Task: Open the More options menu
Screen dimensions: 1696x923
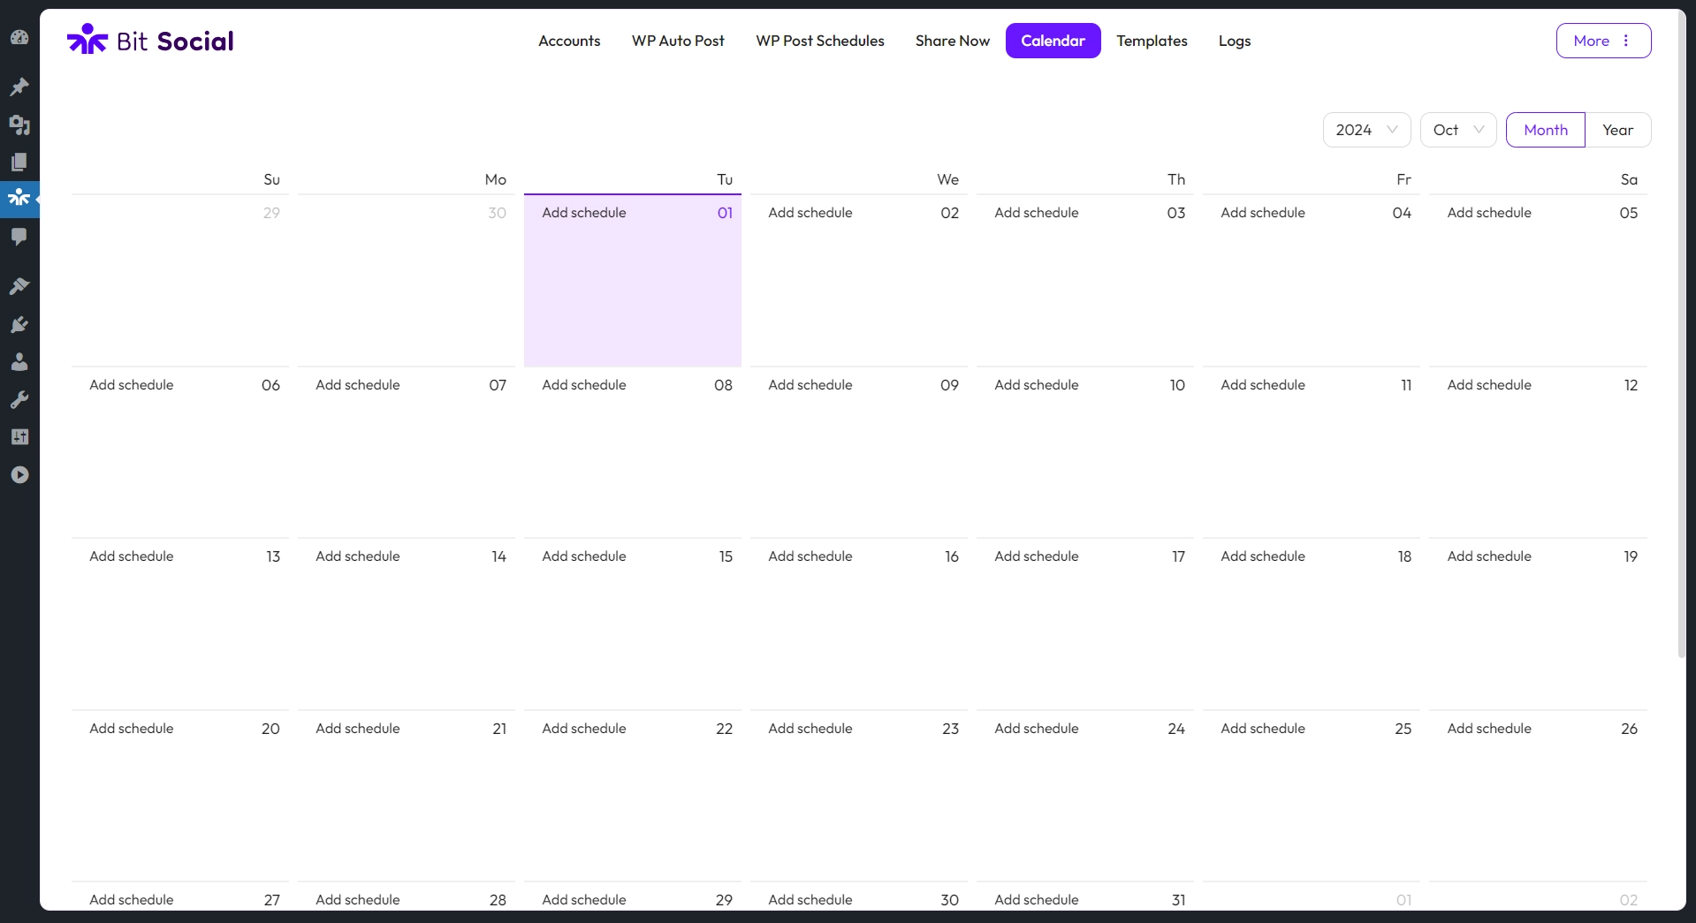Action: tap(1602, 41)
